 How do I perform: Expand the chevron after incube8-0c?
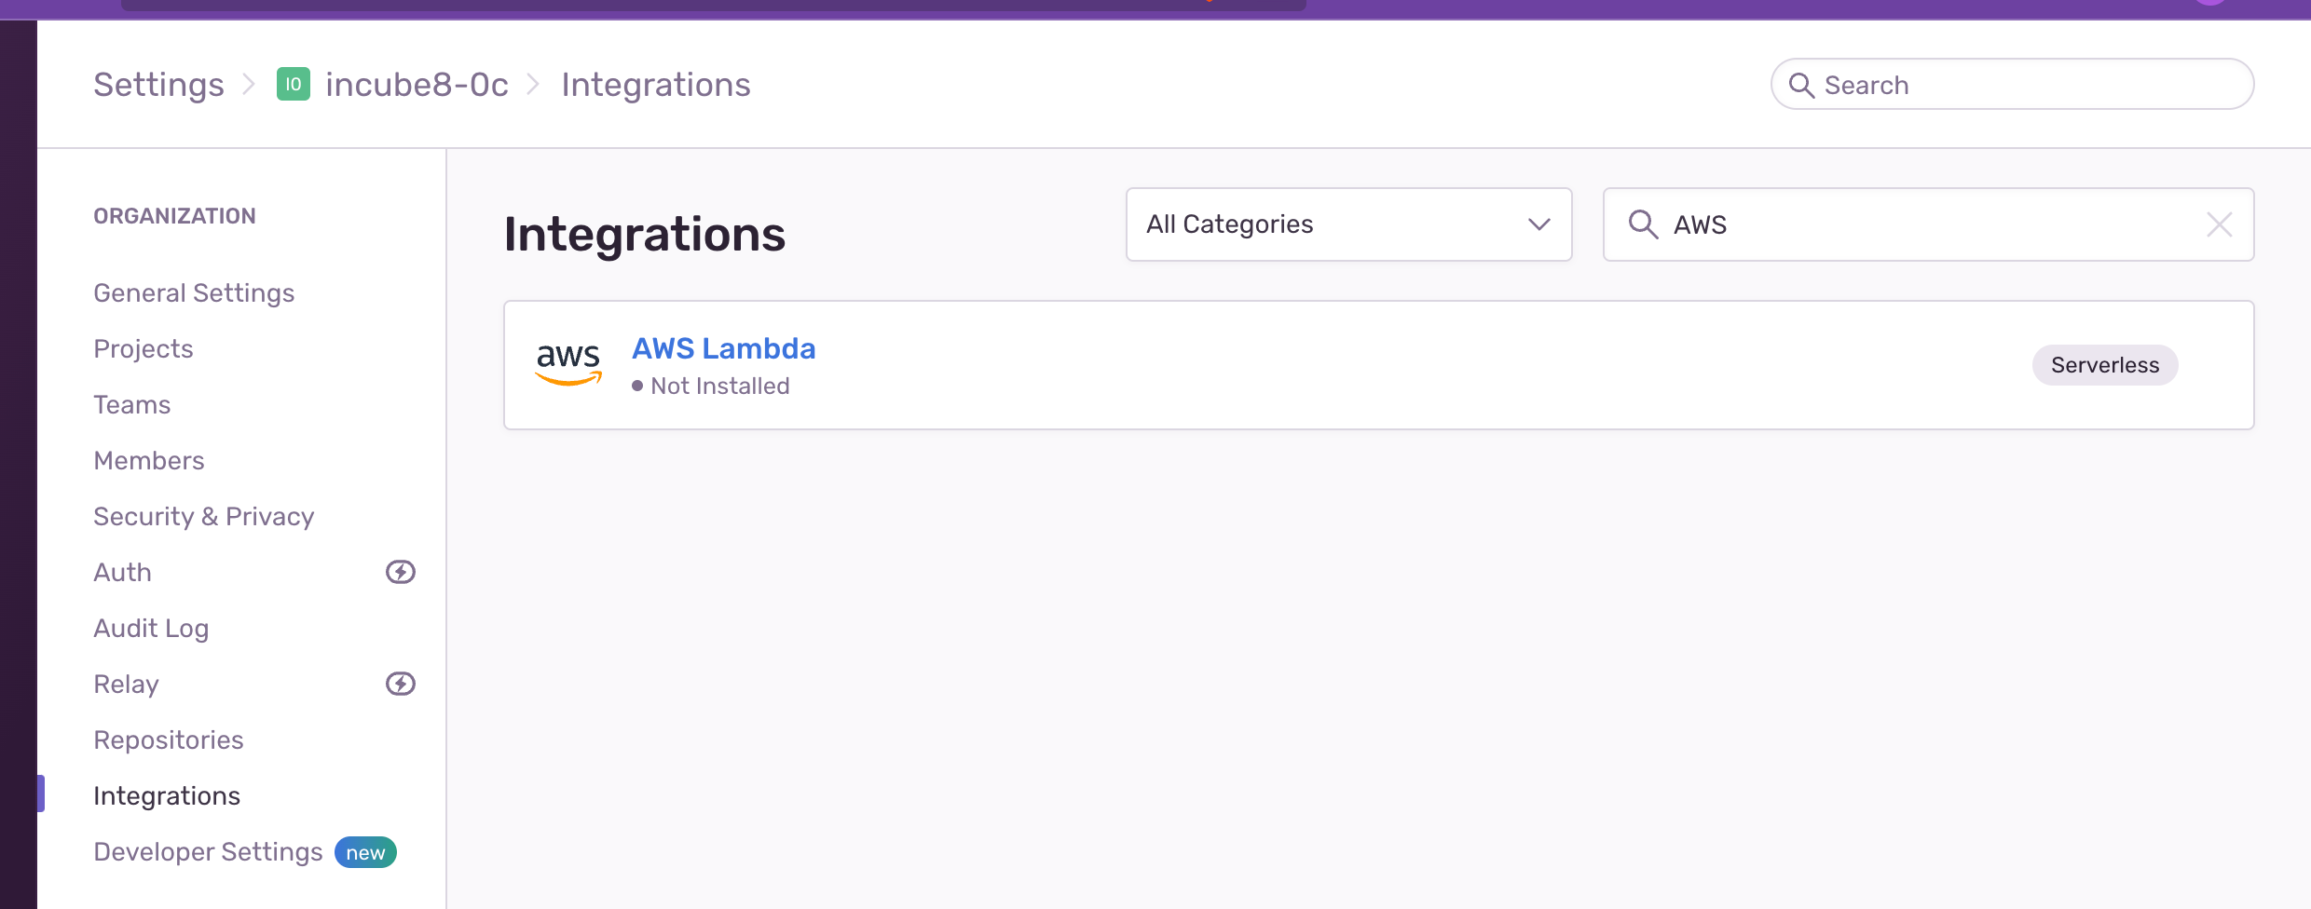532,84
